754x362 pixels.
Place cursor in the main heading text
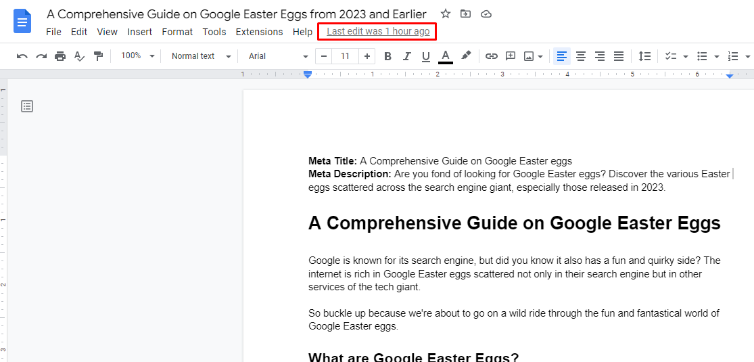514,223
